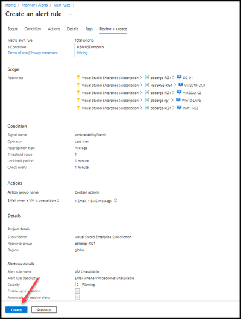Screen dimensions: 241x319
Task: Click the VM2022-02 virtual machine icon
Action: coord(179,92)
